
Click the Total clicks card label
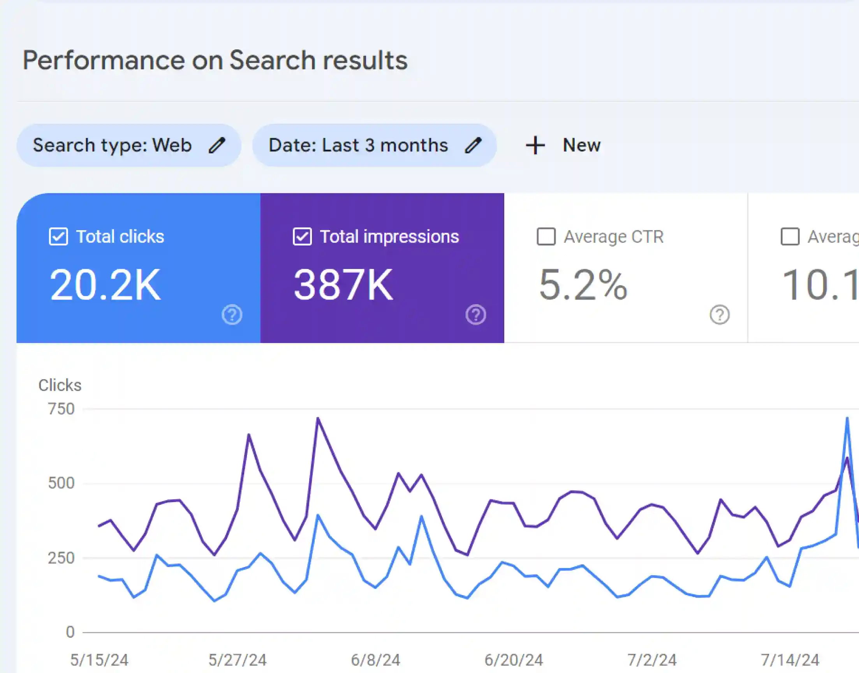120,236
